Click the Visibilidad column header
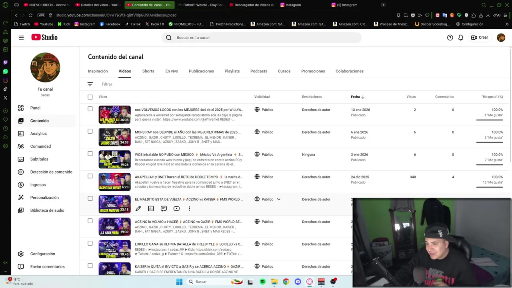This screenshot has height=288, width=512. coord(262,97)
